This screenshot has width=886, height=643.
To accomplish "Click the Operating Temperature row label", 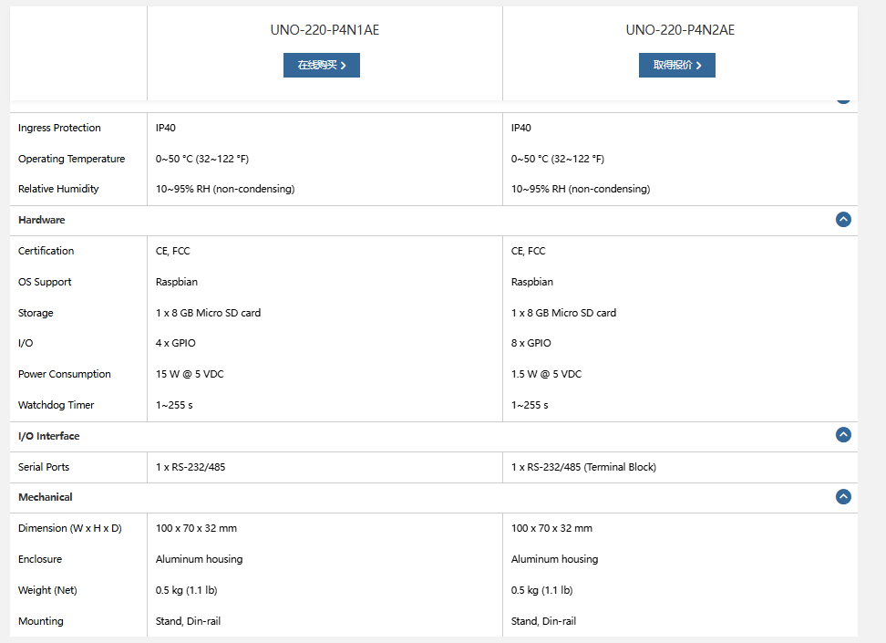I will click(71, 159).
